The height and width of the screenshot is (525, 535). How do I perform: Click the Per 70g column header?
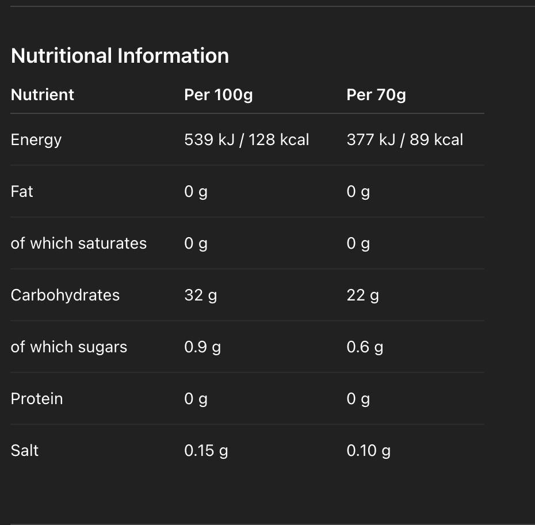(376, 94)
